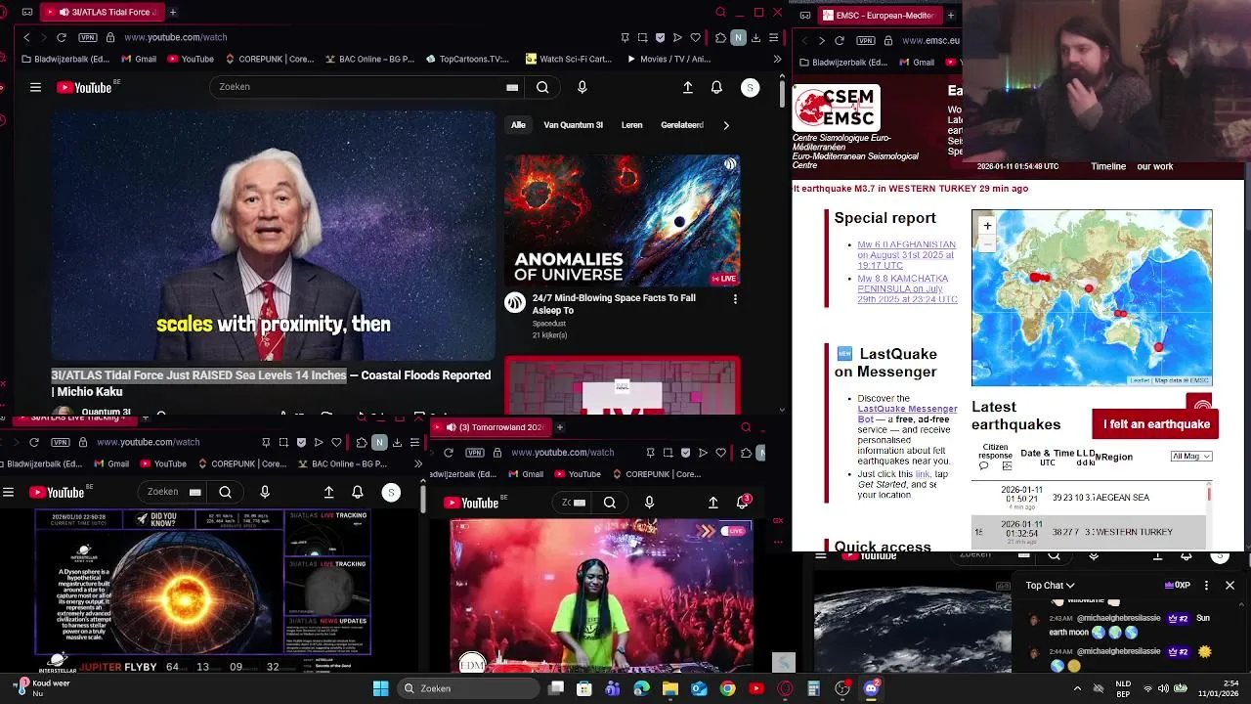Viewport: 1251px width, 704px height.
Task: Reload the 3I/ATLAS LIVE Tracking window
Action: tap(33, 442)
